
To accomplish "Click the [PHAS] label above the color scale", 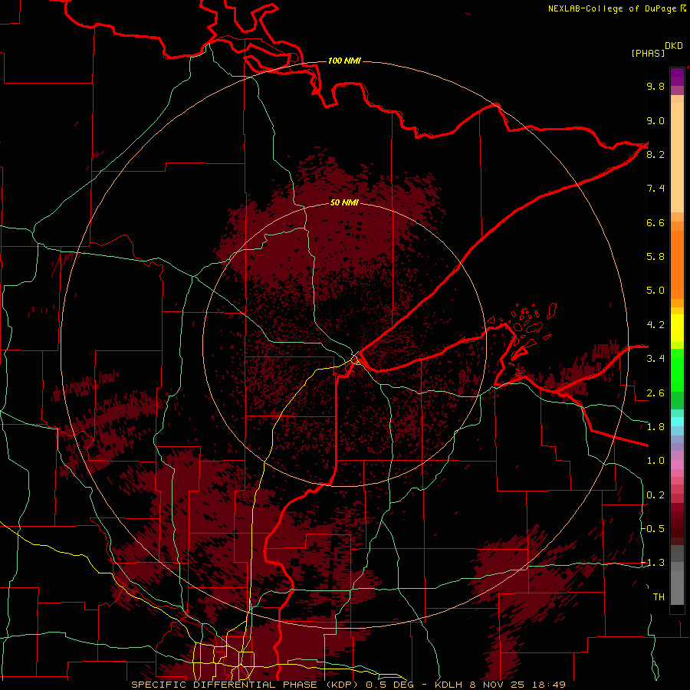I will point(648,53).
